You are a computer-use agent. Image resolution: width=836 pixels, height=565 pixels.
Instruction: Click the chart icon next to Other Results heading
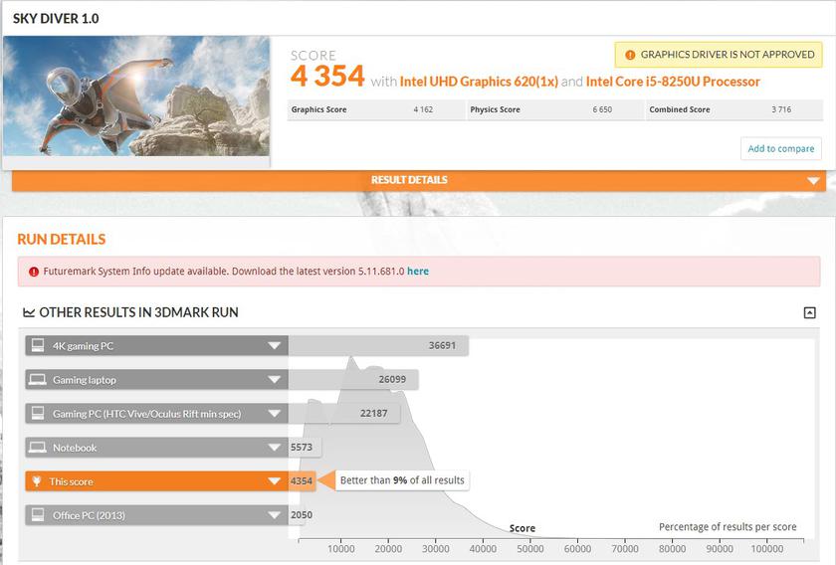(29, 312)
